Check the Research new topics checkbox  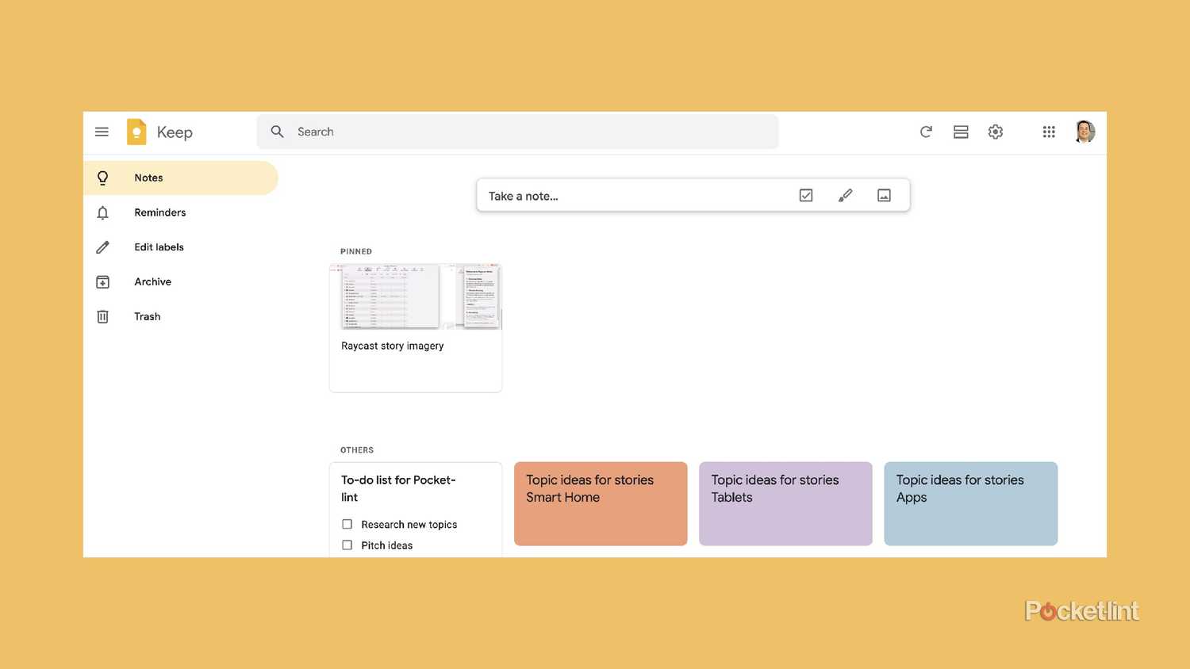coord(347,524)
